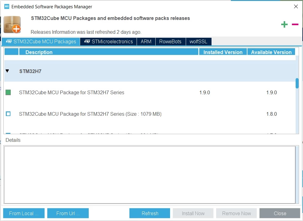Screen dimensions: 303x221
Task: Collapse the STM32H7 group arrow
Action: tap(7, 71)
